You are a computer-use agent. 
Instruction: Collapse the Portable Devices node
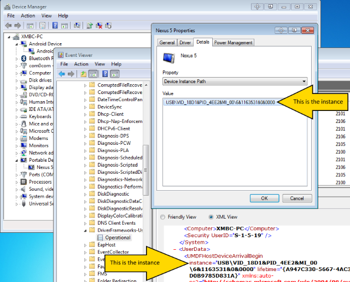pos(16,161)
